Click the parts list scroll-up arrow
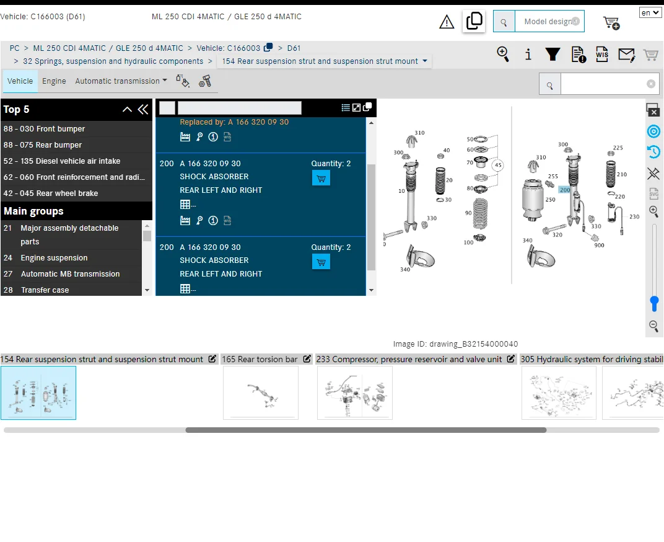The height and width of the screenshot is (542, 664). pos(372,123)
